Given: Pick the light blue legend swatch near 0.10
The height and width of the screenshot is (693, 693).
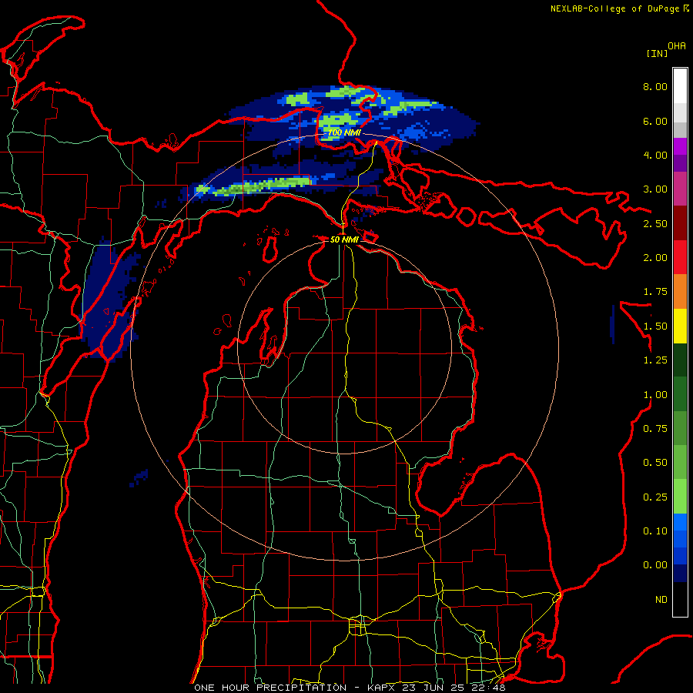Looking at the screenshot, I should (x=680, y=522).
